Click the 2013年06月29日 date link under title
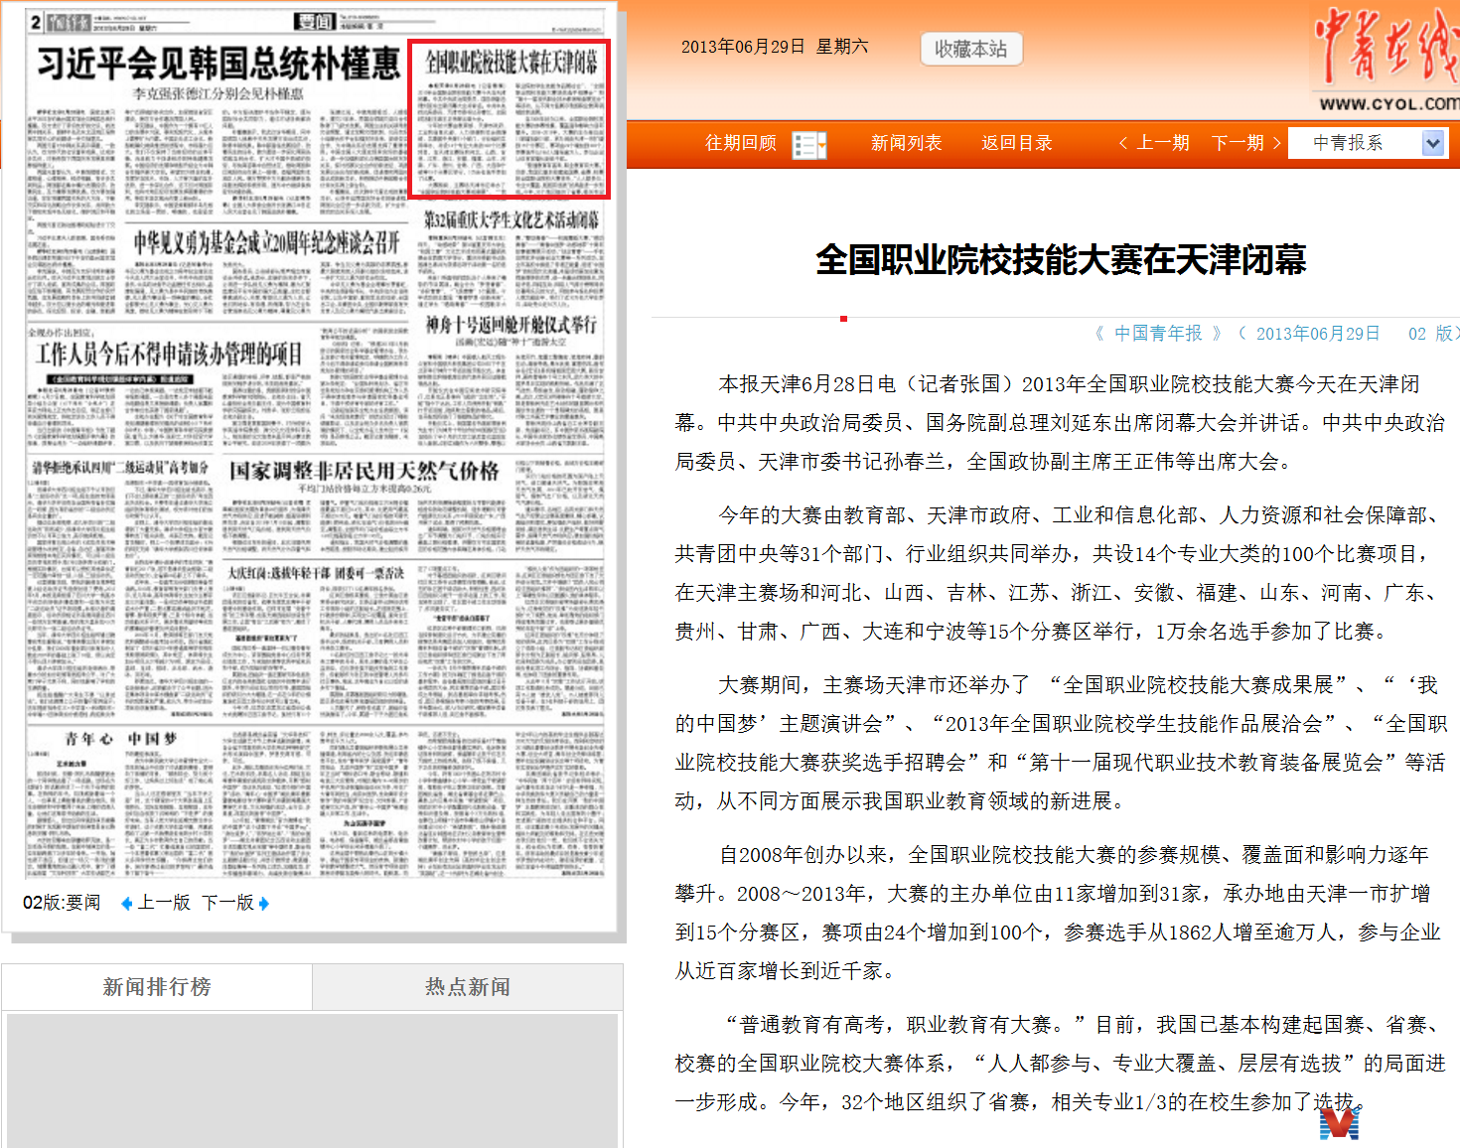 [x=1318, y=334]
